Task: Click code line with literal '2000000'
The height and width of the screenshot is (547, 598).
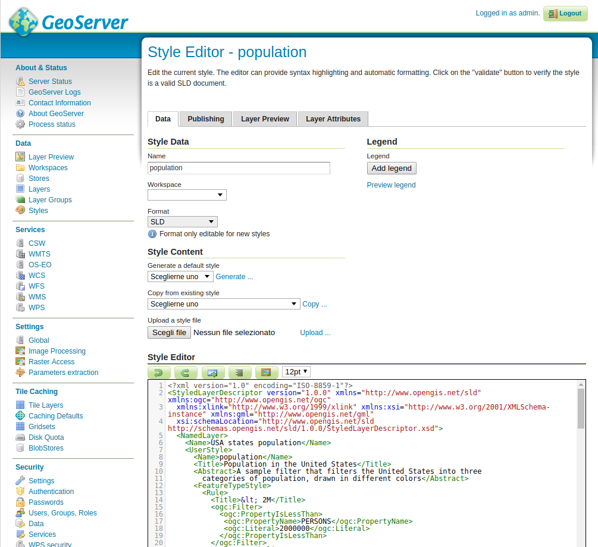Action: pos(297,529)
